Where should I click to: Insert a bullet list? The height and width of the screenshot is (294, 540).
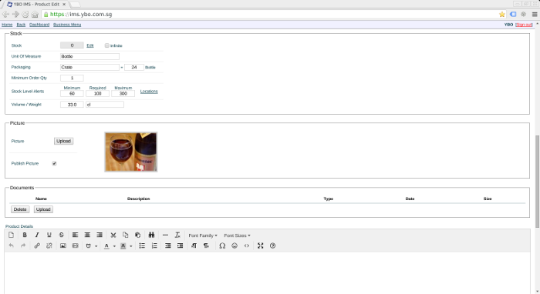pos(142,246)
